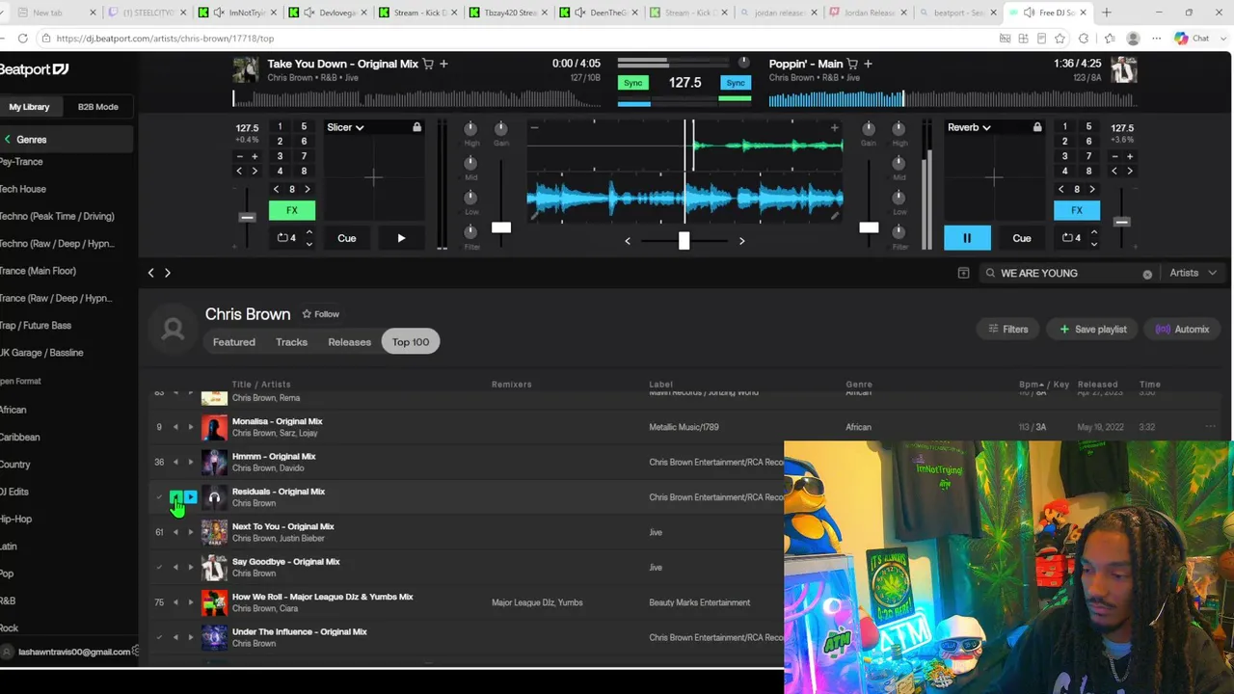Viewport: 1234px width, 694px height.
Task: Open the Filters panel
Action: 1008,330
